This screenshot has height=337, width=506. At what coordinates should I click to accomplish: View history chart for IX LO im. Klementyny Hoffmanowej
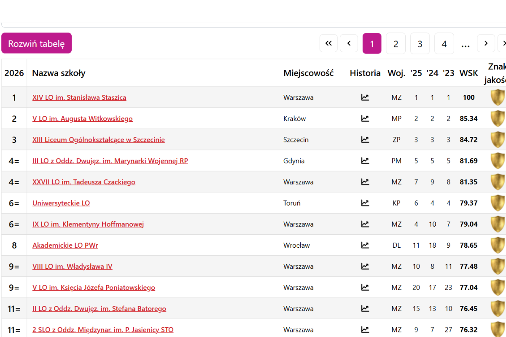(365, 224)
